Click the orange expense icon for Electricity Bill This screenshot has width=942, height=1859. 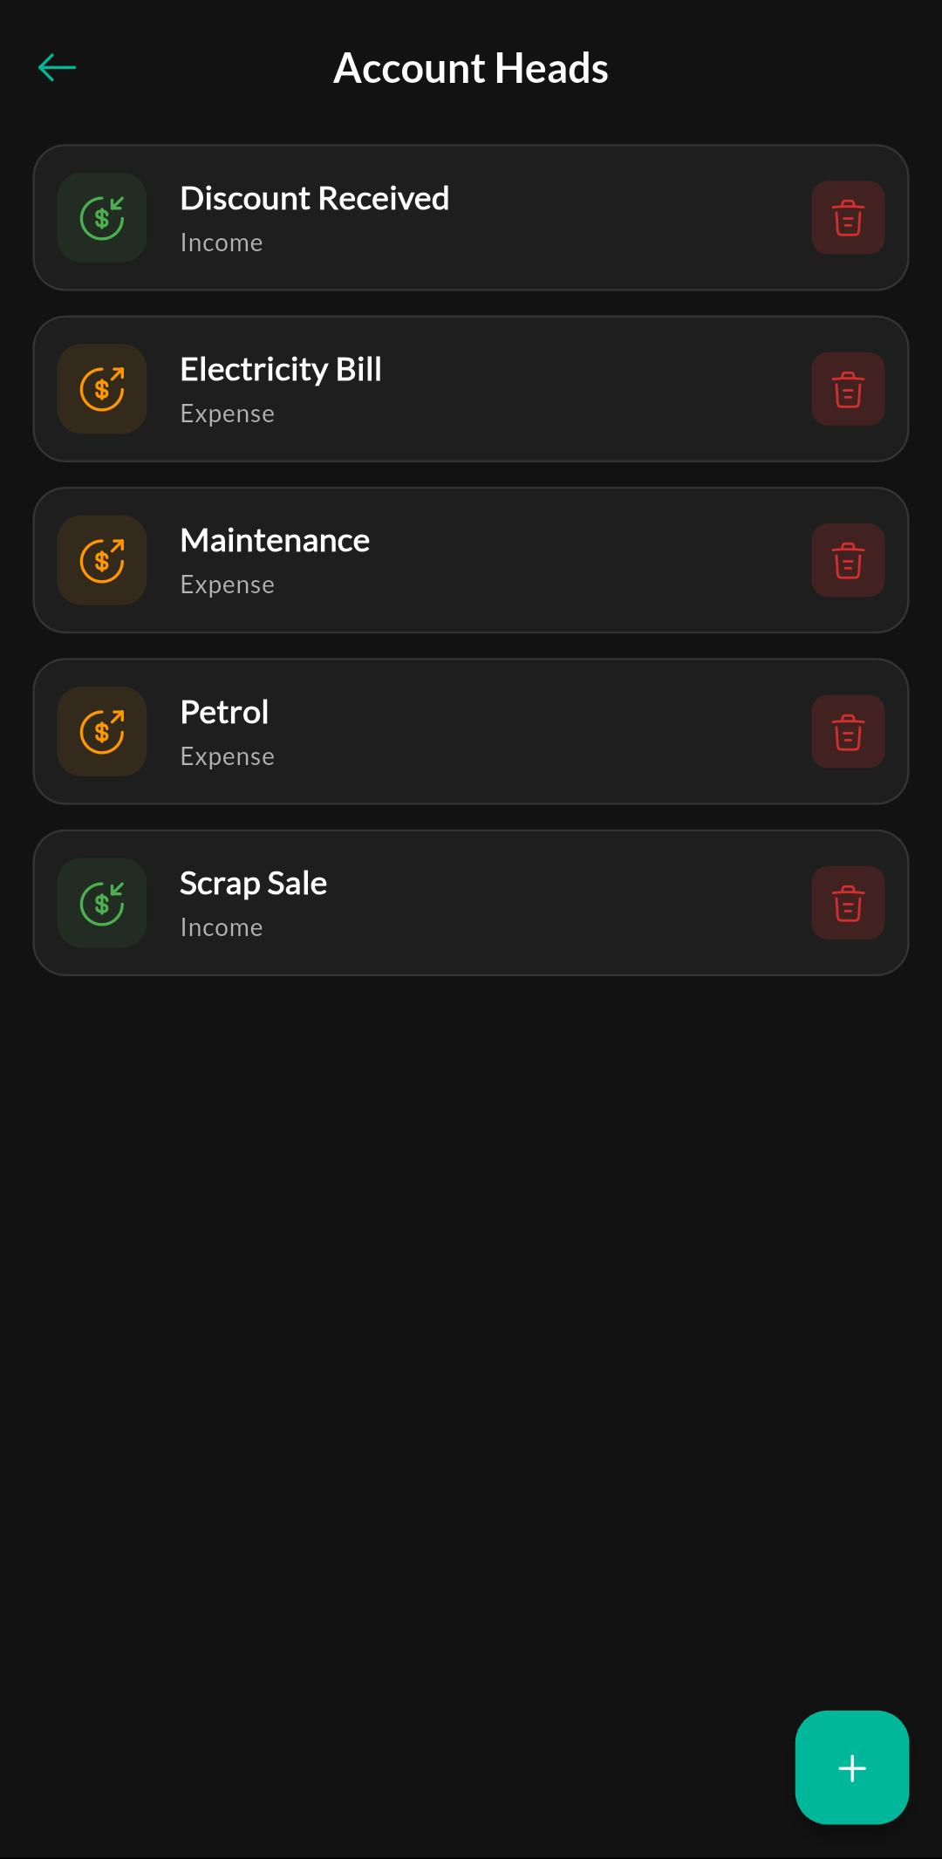[x=102, y=389]
